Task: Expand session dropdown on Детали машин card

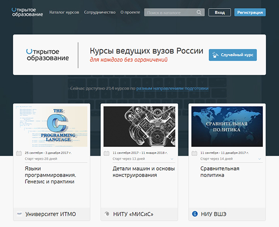Action: point(172,159)
